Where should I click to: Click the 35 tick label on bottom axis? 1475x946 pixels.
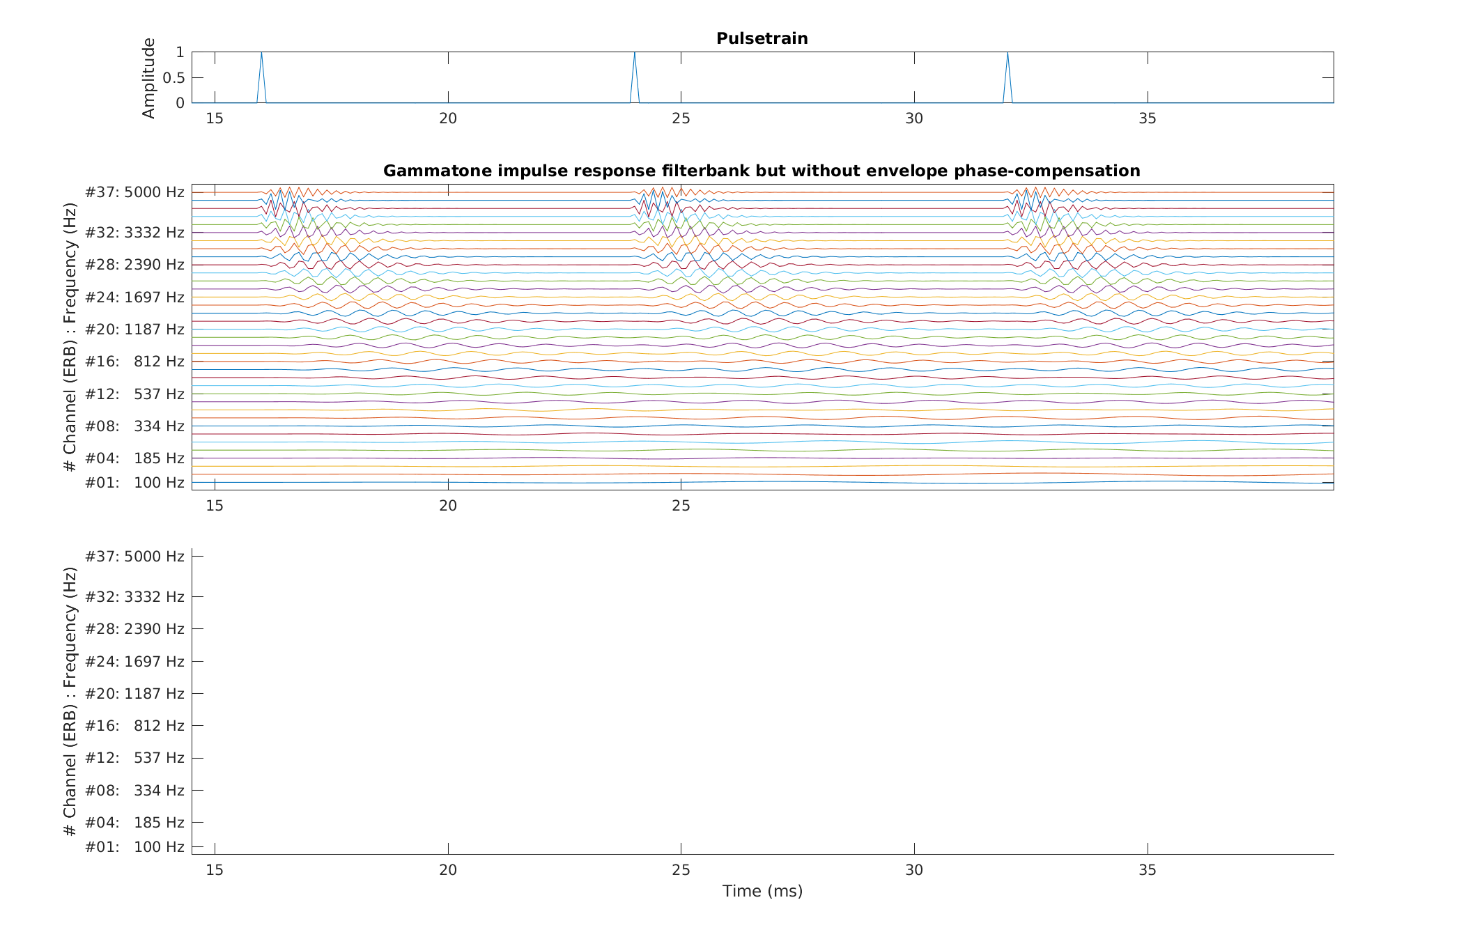pos(1147,870)
